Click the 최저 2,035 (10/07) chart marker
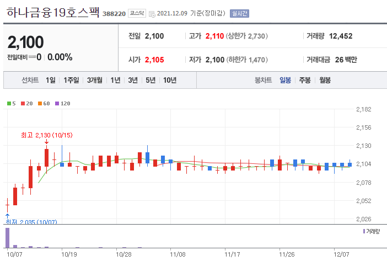The height and width of the screenshot is (261, 387). pyautogui.click(x=31, y=221)
